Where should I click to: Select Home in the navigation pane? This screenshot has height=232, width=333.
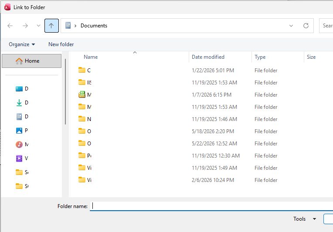tap(32, 61)
